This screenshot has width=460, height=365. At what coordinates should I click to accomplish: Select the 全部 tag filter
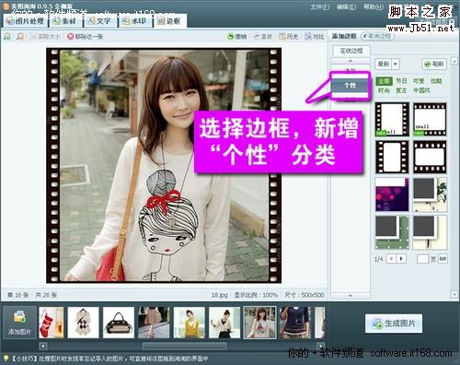point(384,81)
